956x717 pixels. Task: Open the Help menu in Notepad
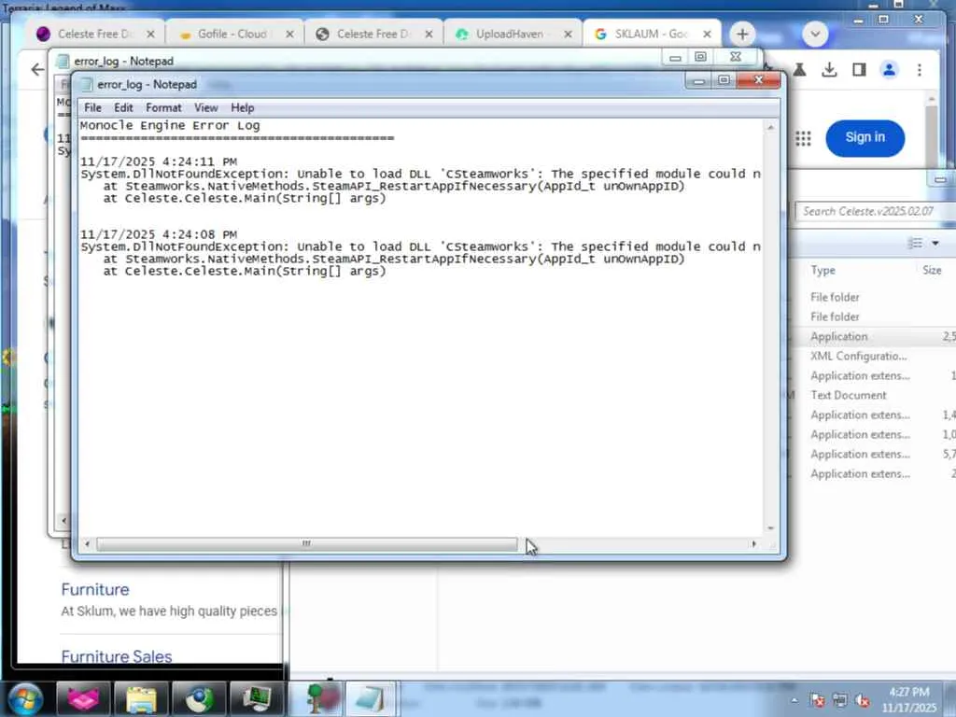click(242, 108)
